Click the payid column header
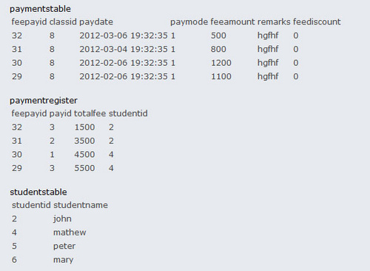Screen dimensions: 370x271 [x=61, y=114]
